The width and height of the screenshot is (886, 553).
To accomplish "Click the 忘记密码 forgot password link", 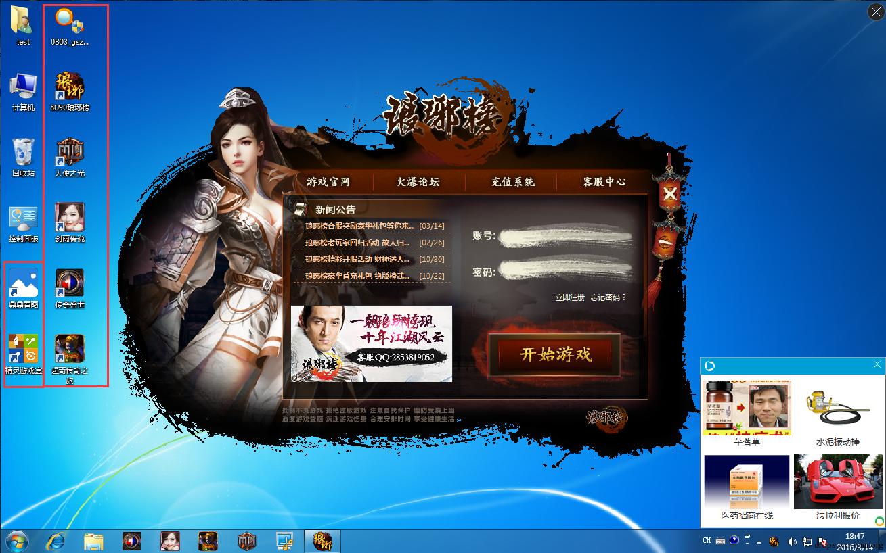I will tap(607, 297).
